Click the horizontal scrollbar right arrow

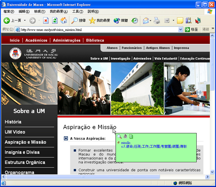tap(207, 177)
